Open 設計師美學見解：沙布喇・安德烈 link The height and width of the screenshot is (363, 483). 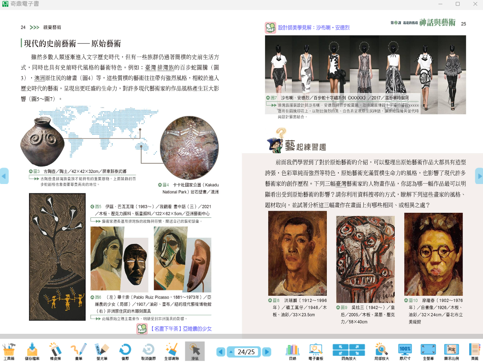tap(314, 28)
